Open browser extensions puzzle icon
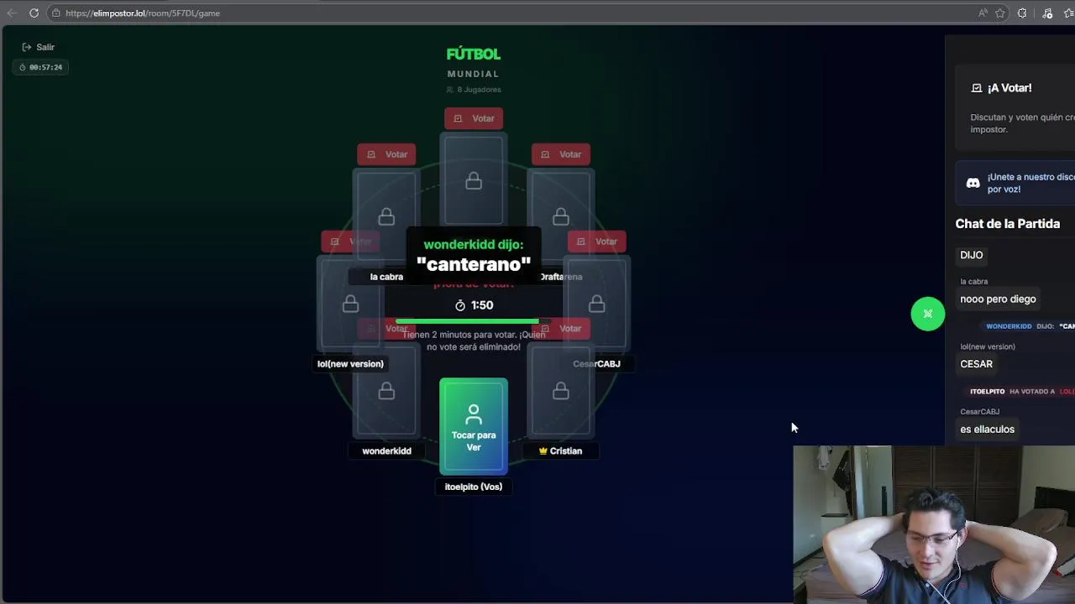 click(1022, 13)
